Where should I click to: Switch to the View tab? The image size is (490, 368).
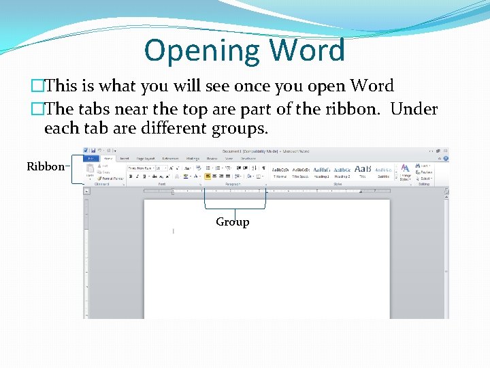click(x=229, y=159)
